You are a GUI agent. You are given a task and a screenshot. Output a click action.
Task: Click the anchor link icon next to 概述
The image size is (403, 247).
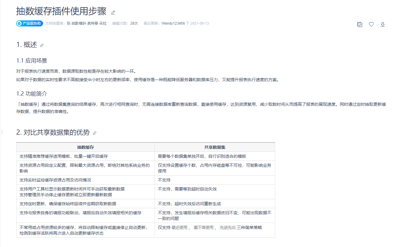42,45
